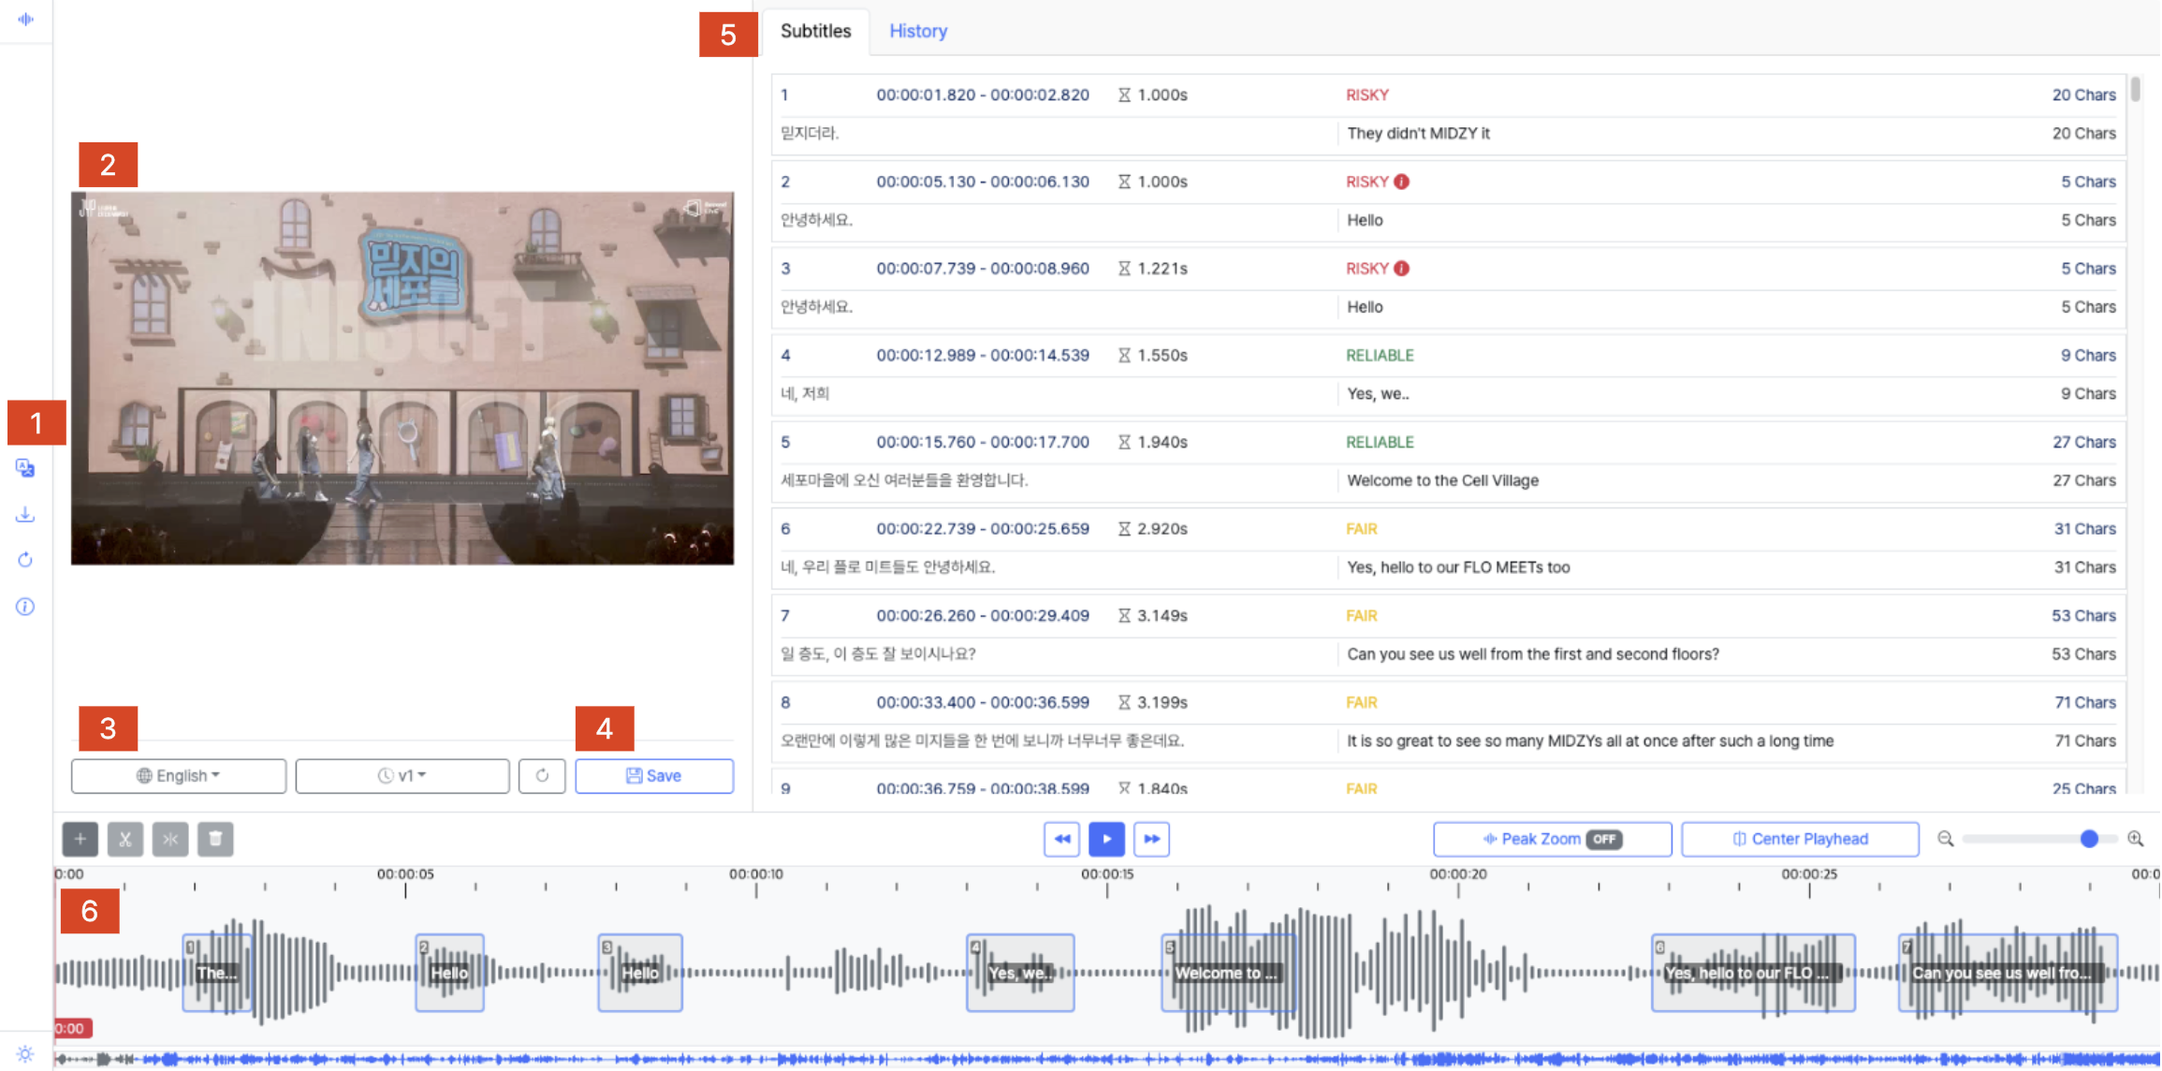Switch to the History tab
2162x1071 pixels.
click(918, 31)
